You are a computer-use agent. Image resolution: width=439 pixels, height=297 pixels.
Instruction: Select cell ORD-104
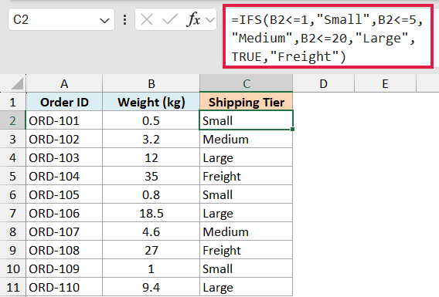click(x=64, y=176)
